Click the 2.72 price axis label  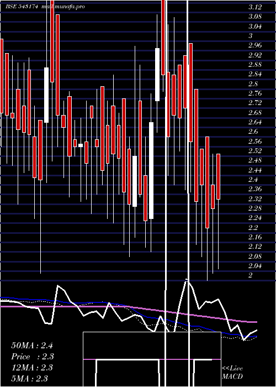coord(255,103)
